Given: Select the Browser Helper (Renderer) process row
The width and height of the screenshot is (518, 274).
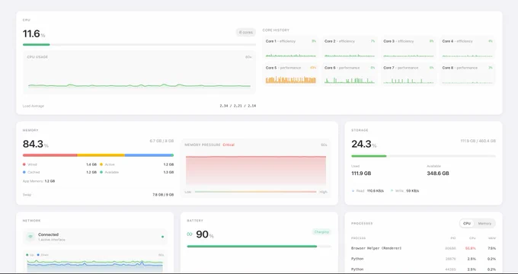Looking at the screenshot, I should click(x=424, y=248).
